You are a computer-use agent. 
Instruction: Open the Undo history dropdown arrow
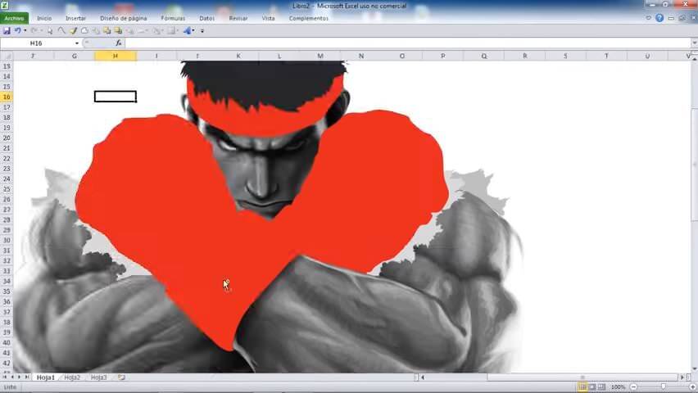click(x=25, y=31)
